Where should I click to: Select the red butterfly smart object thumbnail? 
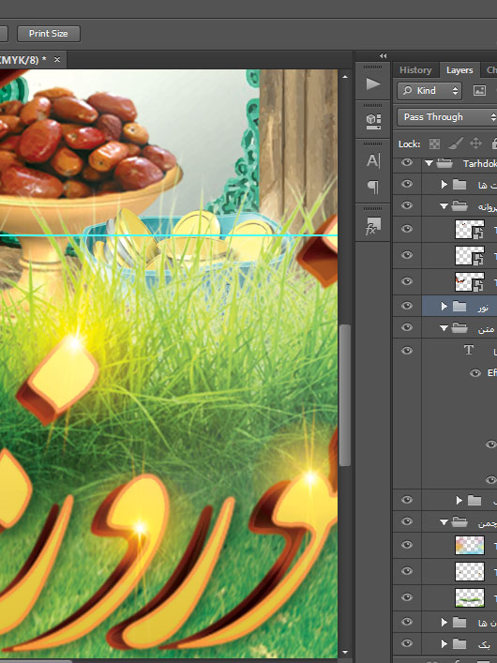[470, 281]
